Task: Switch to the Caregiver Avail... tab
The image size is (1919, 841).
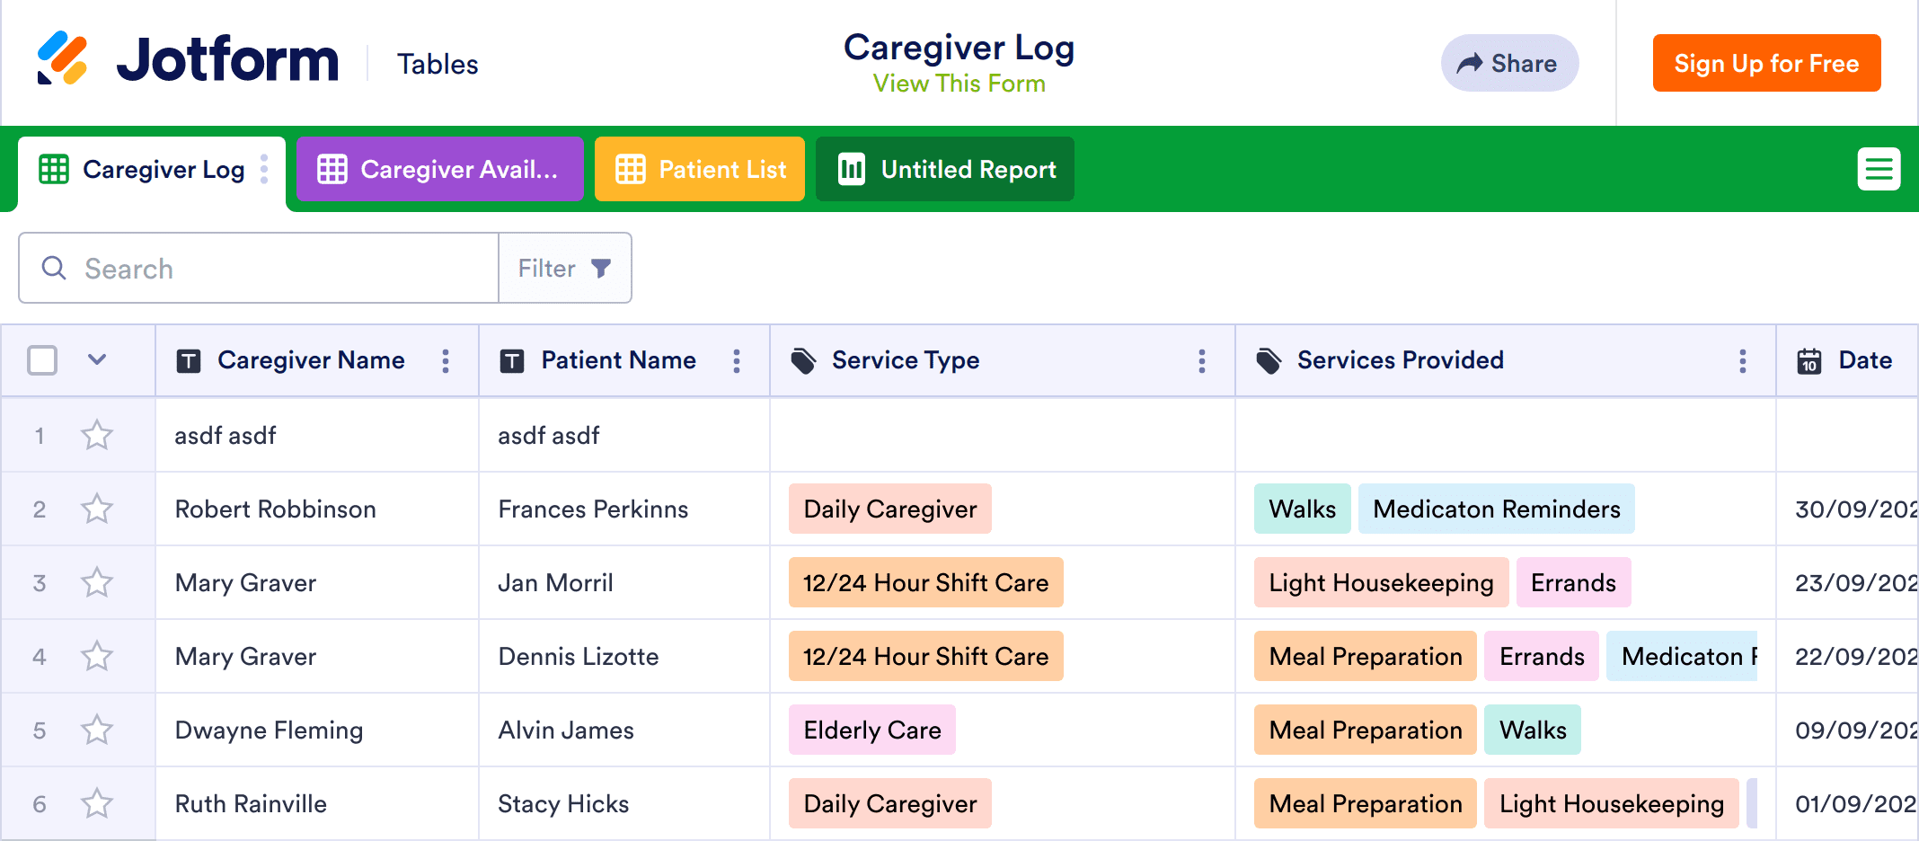Action: pyautogui.click(x=439, y=169)
